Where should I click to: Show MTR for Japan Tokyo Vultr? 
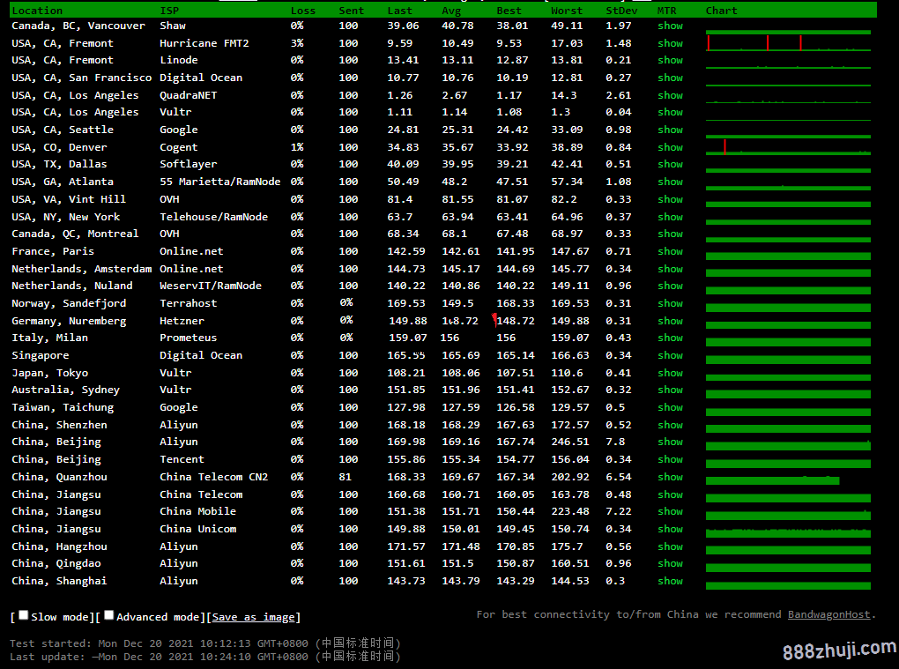coord(670,373)
